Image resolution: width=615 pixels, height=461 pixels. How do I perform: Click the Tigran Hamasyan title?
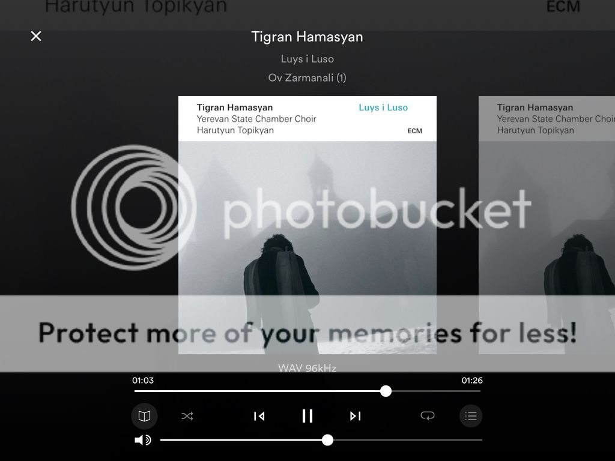307,37
